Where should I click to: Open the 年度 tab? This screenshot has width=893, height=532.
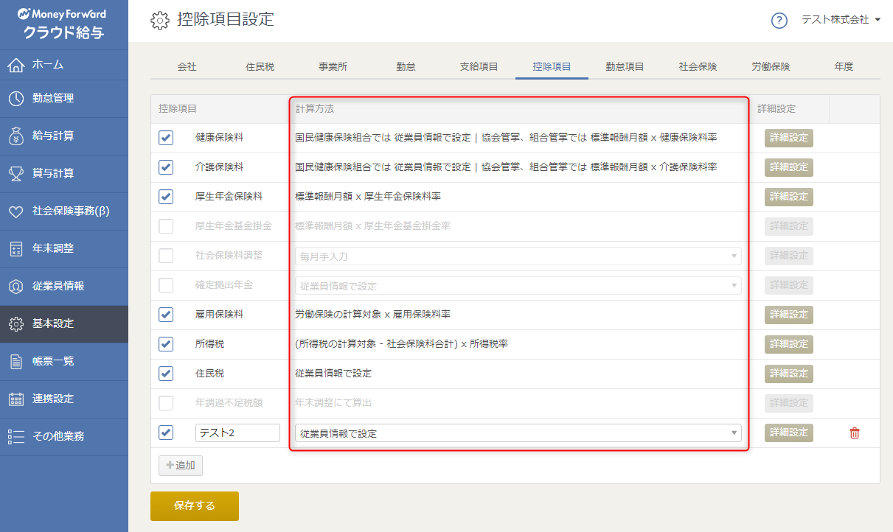pyautogui.click(x=844, y=66)
